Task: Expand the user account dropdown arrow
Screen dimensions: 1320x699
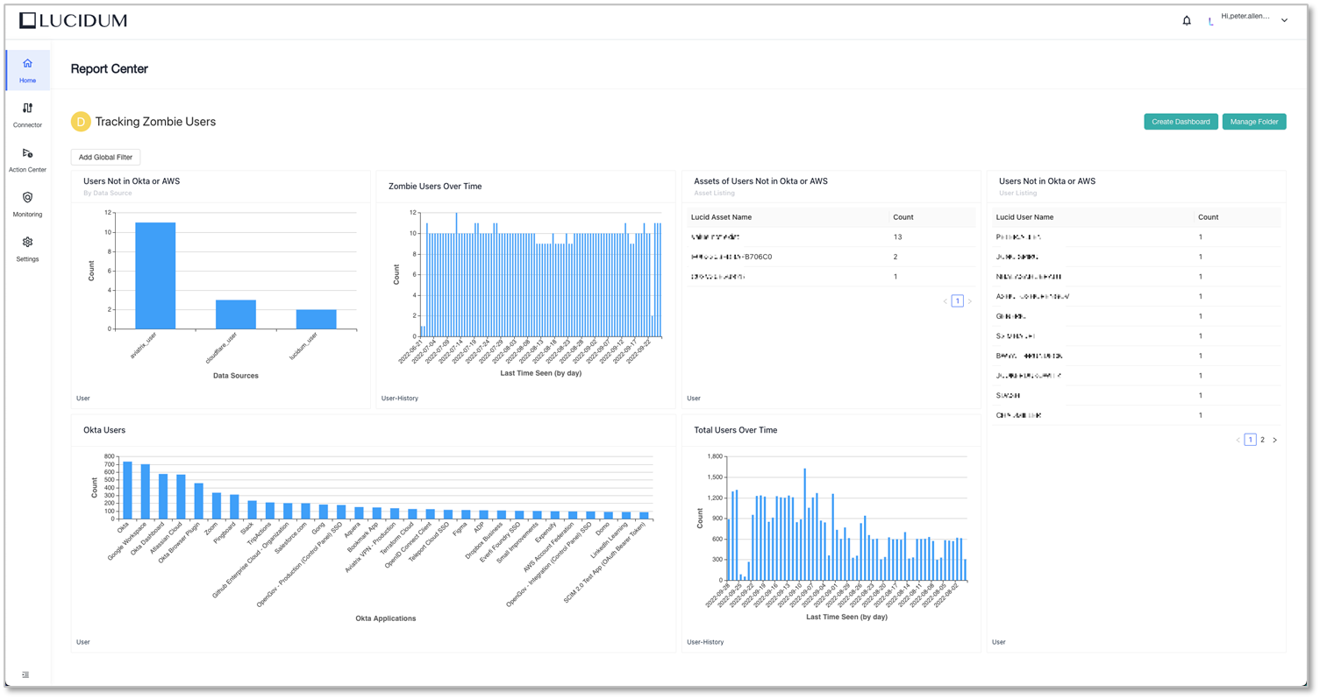Action: 1284,21
